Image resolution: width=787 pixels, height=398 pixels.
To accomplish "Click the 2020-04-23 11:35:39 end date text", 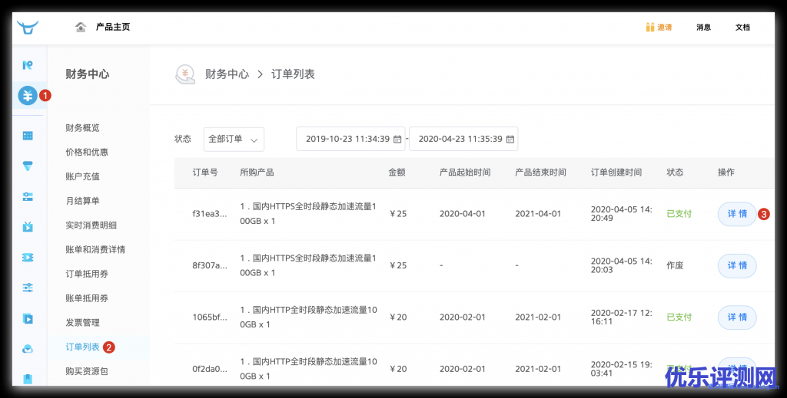I will pyautogui.click(x=460, y=139).
